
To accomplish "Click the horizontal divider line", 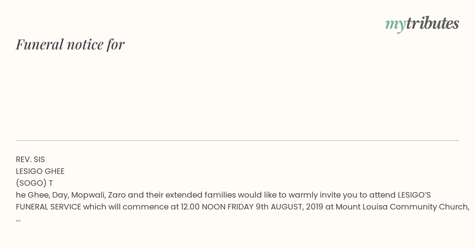I will (x=237, y=140).
